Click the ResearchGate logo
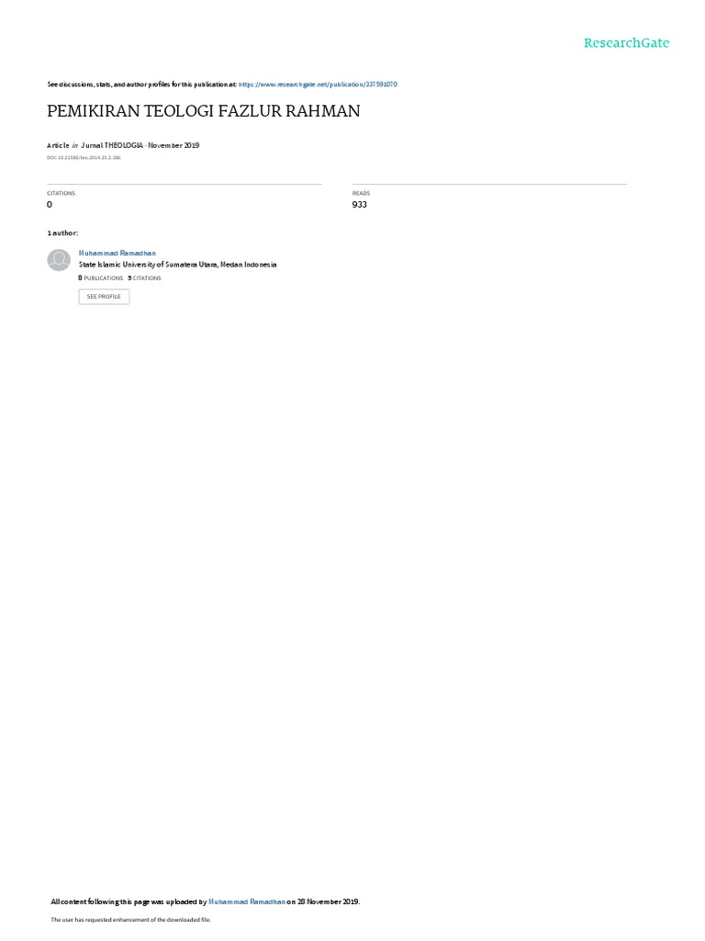Screen dimensions: 705x941 626,42
